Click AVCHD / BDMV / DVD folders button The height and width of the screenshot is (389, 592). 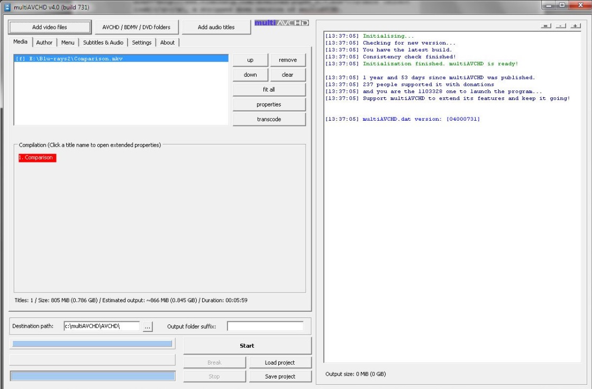pyautogui.click(x=136, y=27)
